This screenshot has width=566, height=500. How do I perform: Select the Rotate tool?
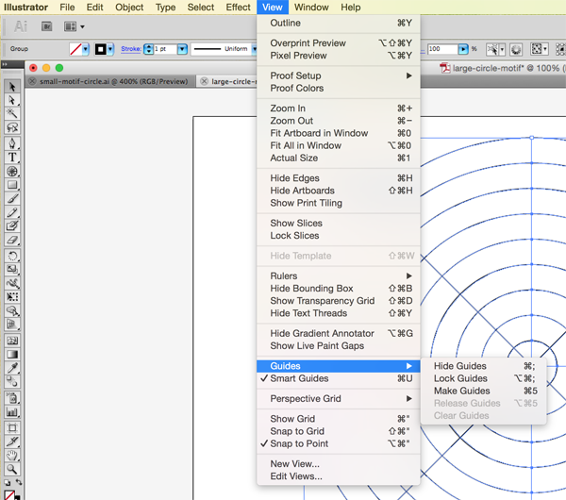[x=12, y=256]
